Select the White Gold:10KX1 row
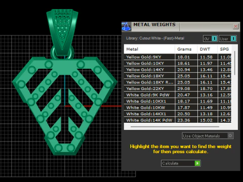The height and width of the screenshot is (182, 243). click(x=178, y=101)
